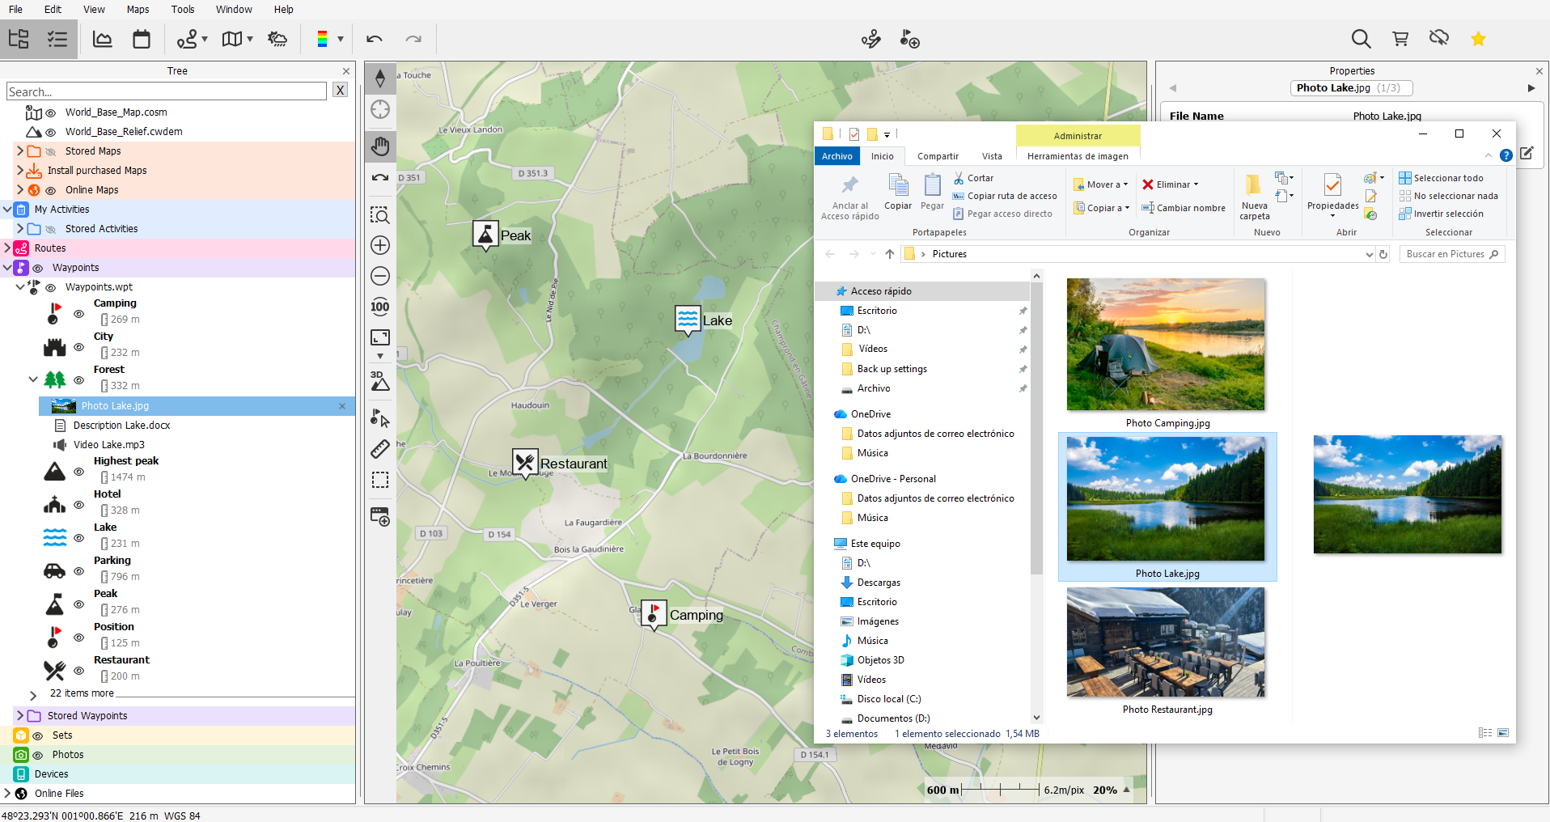Hide the Camping waypoint with its eye
1550x822 pixels.
pos(79,313)
